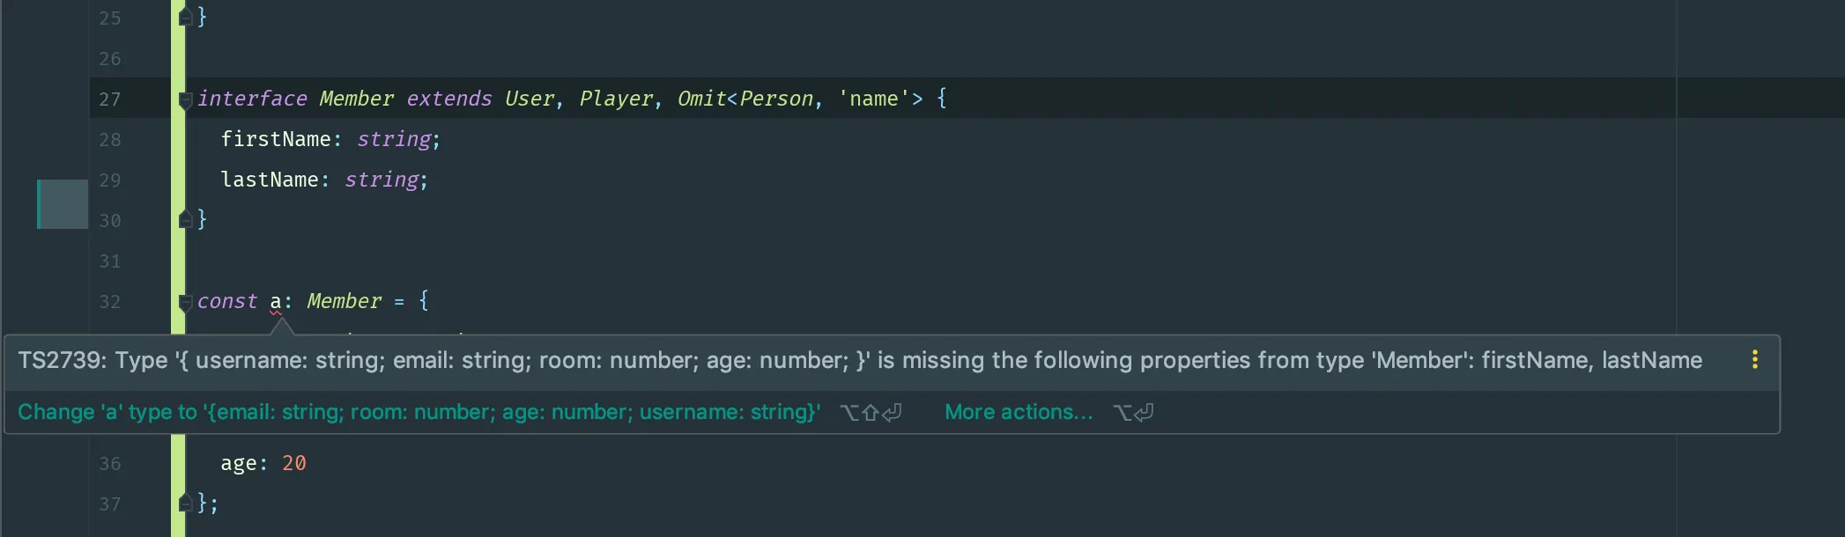The width and height of the screenshot is (1845, 537).
Task: Collapse the Member interface fold arrow
Action: pyautogui.click(x=185, y=99)
